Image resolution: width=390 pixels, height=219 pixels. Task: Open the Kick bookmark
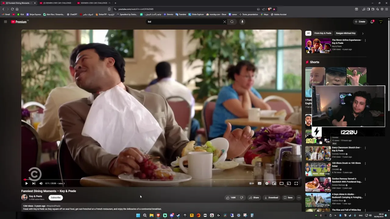(x=21, y=14)
